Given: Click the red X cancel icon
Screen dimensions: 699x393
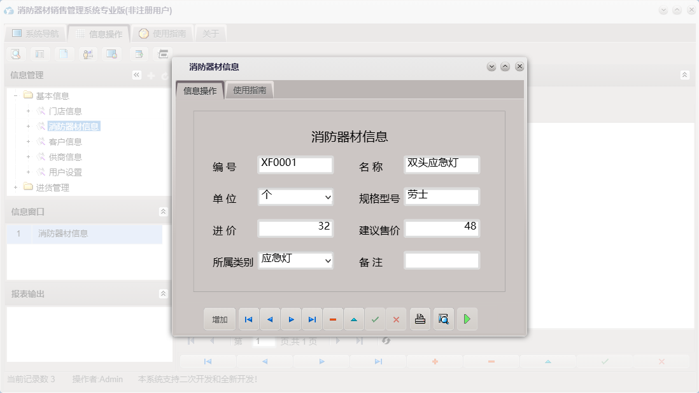Looking at the screenshot, I should tap(396, 319).
